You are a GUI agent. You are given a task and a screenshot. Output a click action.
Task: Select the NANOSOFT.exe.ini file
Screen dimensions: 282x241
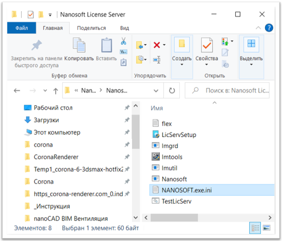click(212, 190)
